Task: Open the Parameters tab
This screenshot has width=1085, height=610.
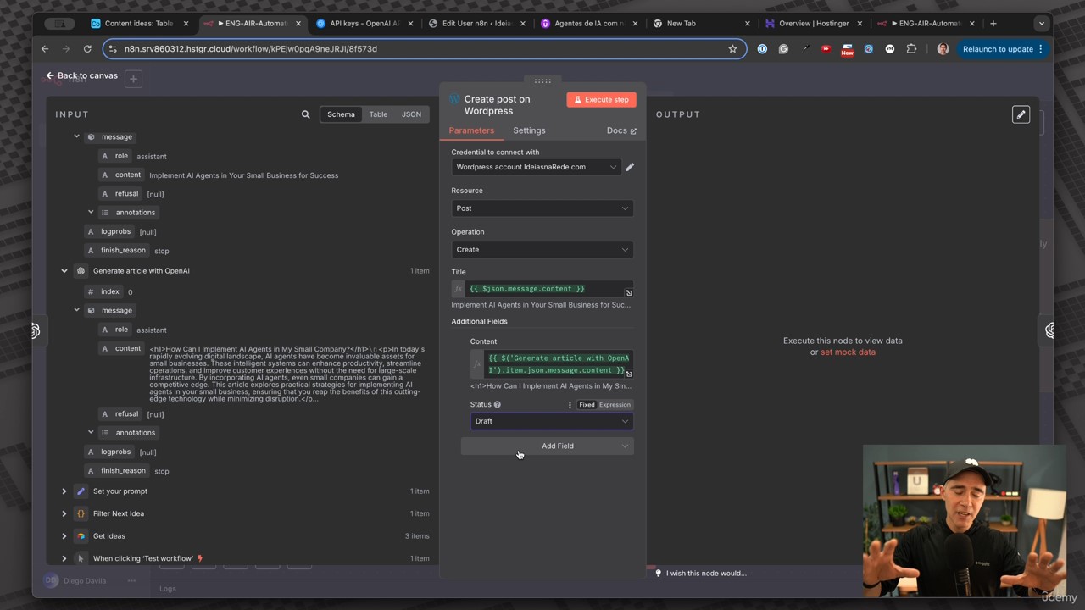Action: (471, 130)
